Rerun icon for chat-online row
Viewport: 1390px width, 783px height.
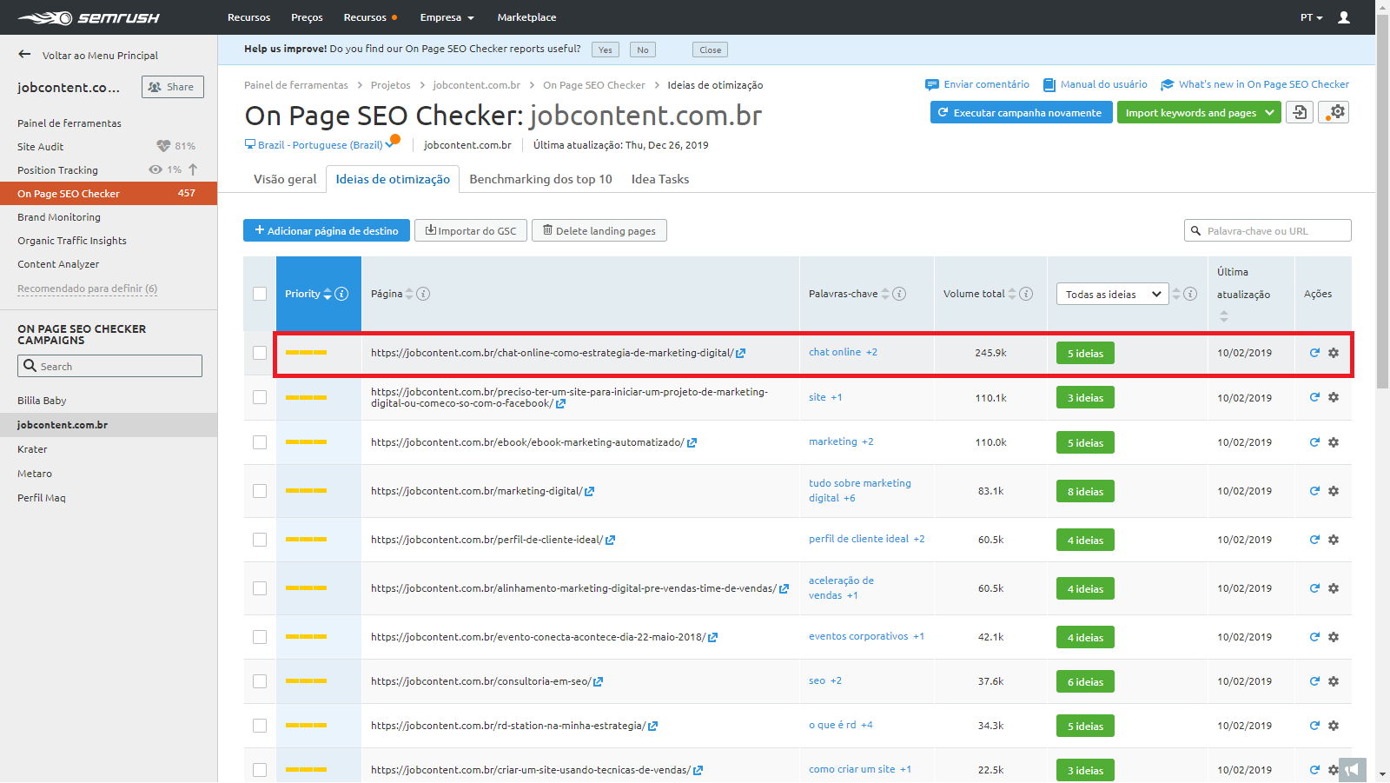pyautogui.click(x=1314, y=353)
